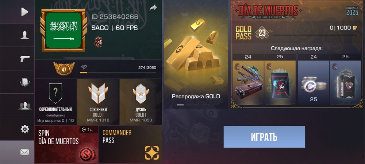Open the Commander Pass banner

pos(130,144)
